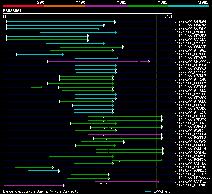The image size is (212, 194).
Task: Select the short cyan bar for UniRef100_Q6Z8F0
Action: pyautogui.click(x=40, y=54)
